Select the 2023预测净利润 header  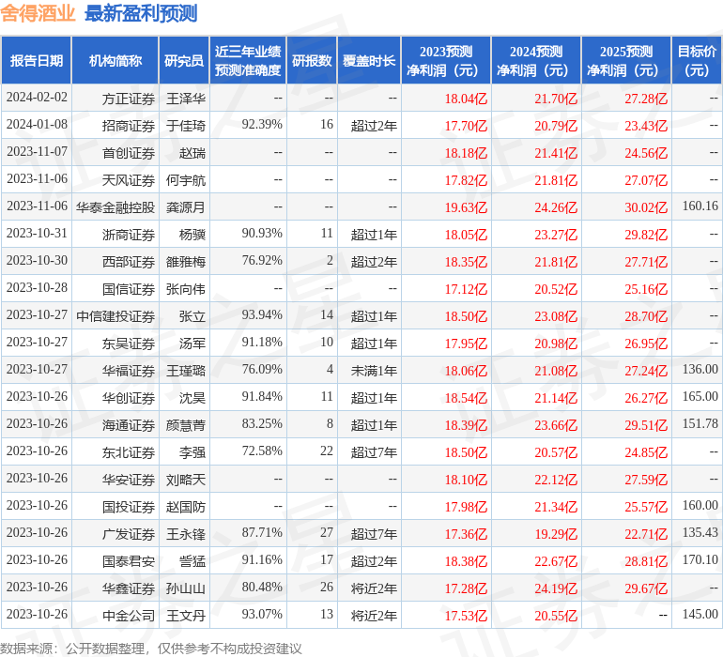tap(446, 60)
